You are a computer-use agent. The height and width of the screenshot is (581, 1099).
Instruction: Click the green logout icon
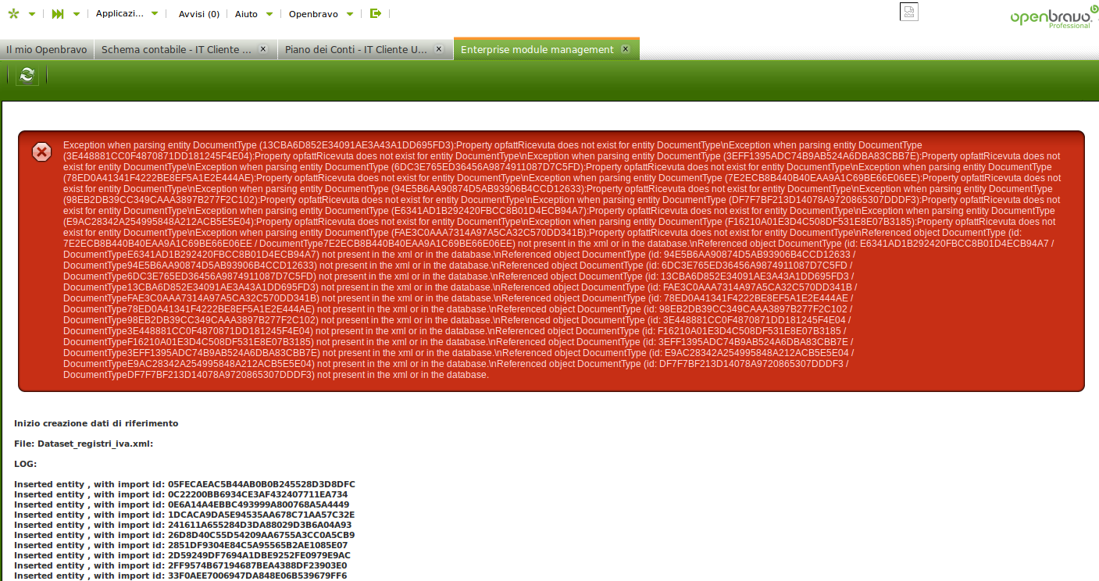tap(376, 14)
